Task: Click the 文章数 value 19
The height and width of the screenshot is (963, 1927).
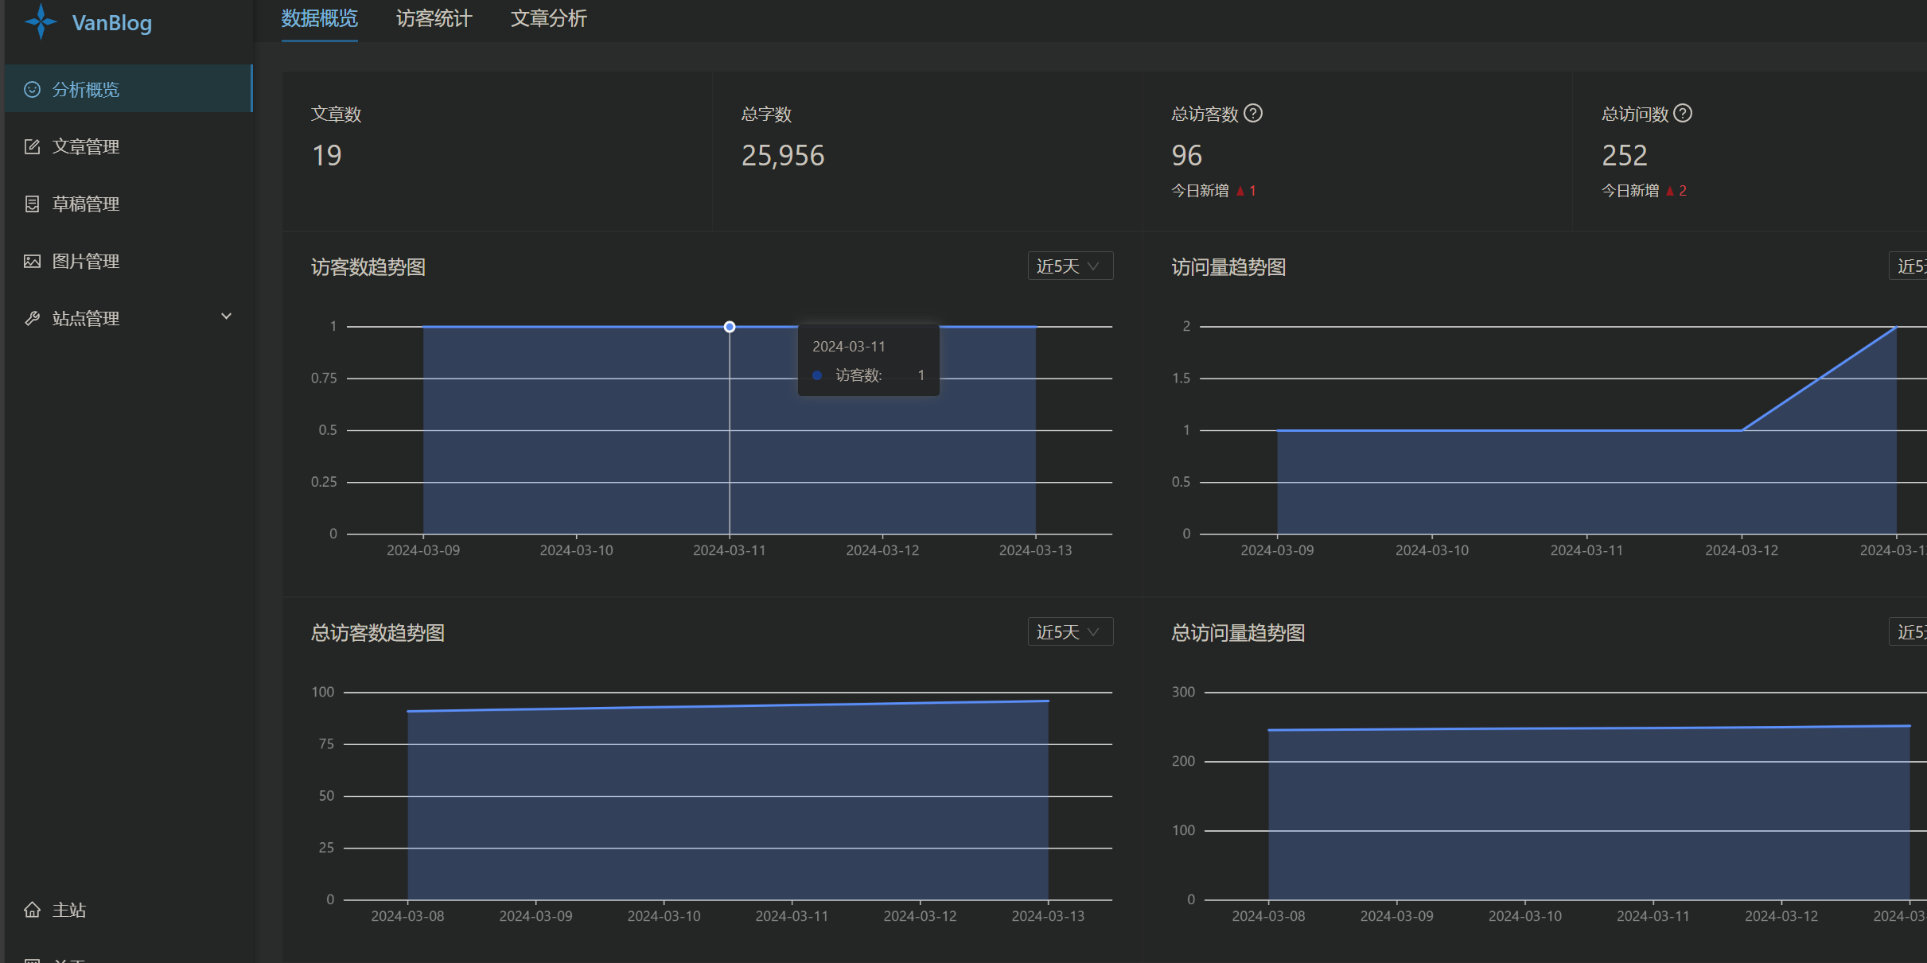Action: (x=327, y=155)
